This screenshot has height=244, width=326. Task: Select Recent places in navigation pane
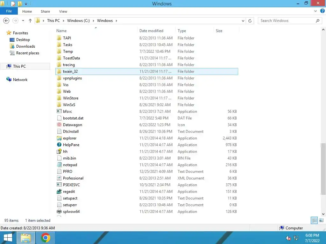(28, 53)
